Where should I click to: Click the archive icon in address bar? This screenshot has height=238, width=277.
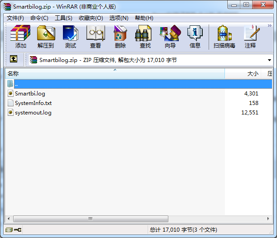[x=33, y=60]
